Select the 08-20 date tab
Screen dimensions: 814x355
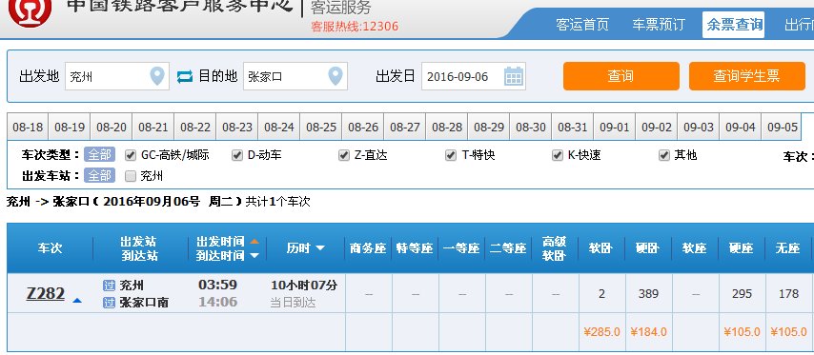(112, 127)
